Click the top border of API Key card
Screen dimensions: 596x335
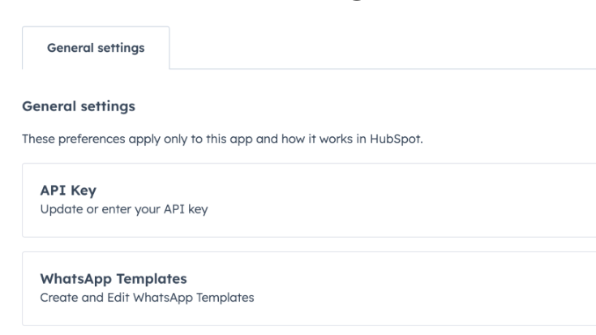point(308,163)
